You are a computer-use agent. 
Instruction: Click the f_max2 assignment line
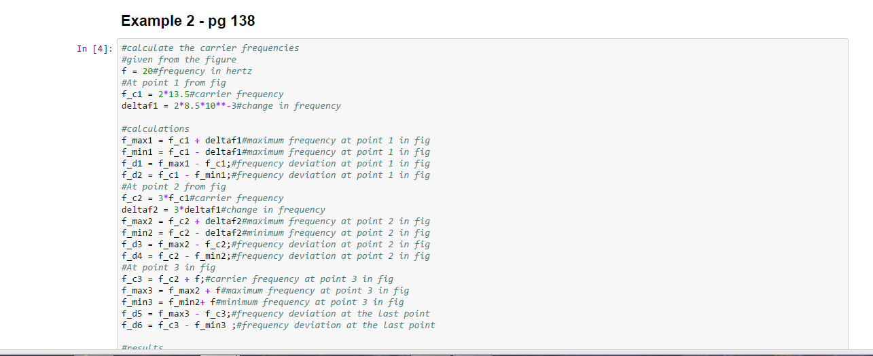pyautogui.click(x=275, y=221)
